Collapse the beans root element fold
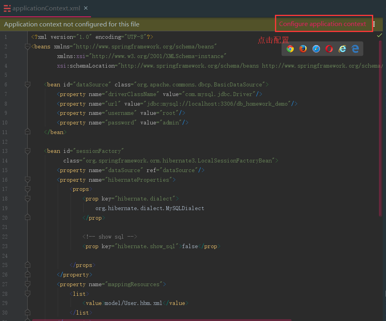The width and height of the screenshot is (386, 321). 28,46
